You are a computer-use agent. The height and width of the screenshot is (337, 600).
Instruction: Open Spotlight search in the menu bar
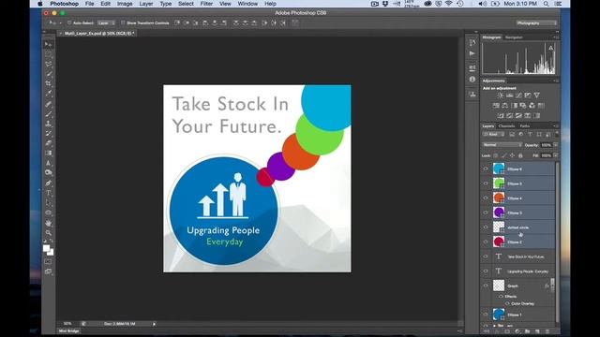click(546, 4)
